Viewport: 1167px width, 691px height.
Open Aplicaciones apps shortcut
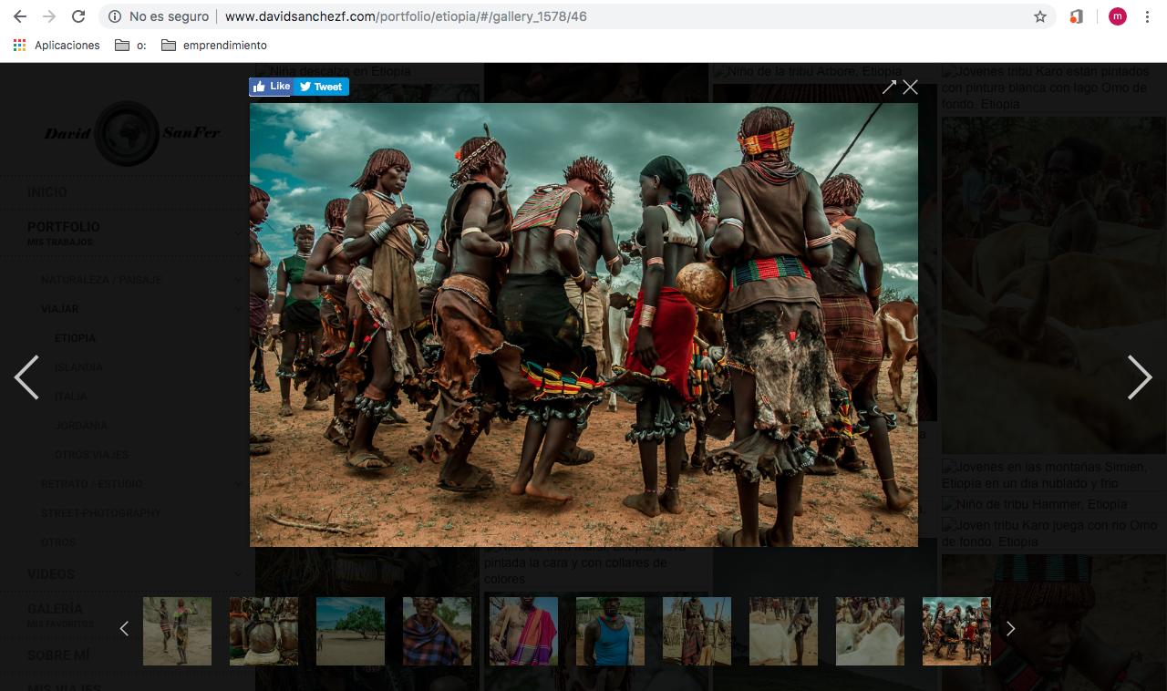[x=57, y=45]
